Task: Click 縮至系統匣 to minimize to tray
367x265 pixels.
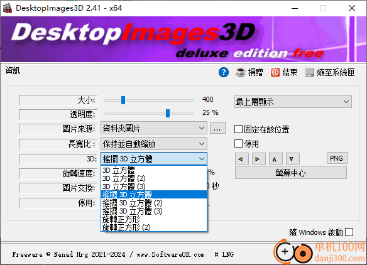Action: coord(336,72)
